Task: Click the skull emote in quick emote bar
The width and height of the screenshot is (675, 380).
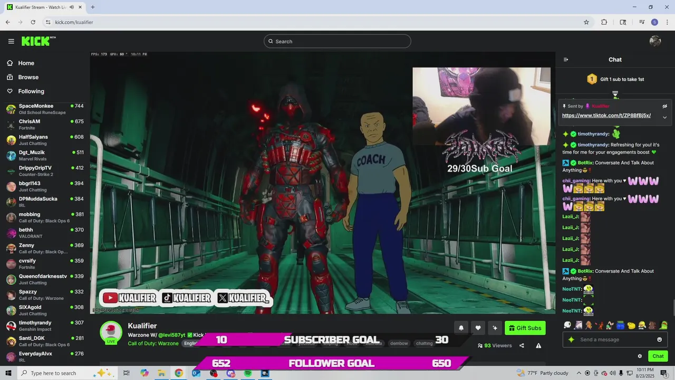Action: [x=567, y=325]
